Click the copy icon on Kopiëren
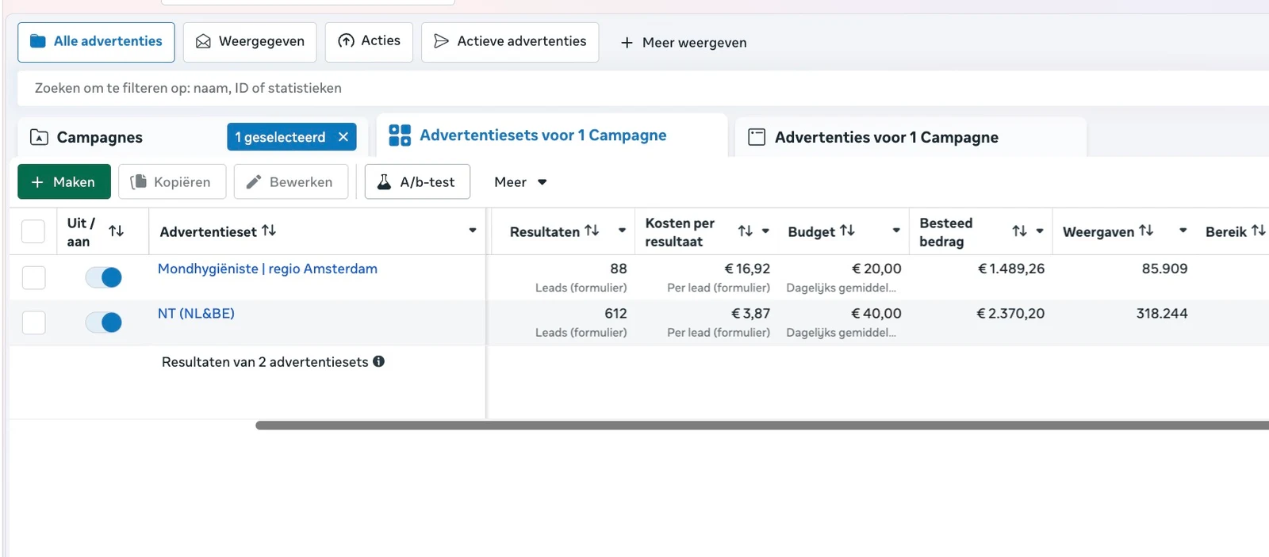This screenshot has width=1269, height=557. click(x=138, y=182)
